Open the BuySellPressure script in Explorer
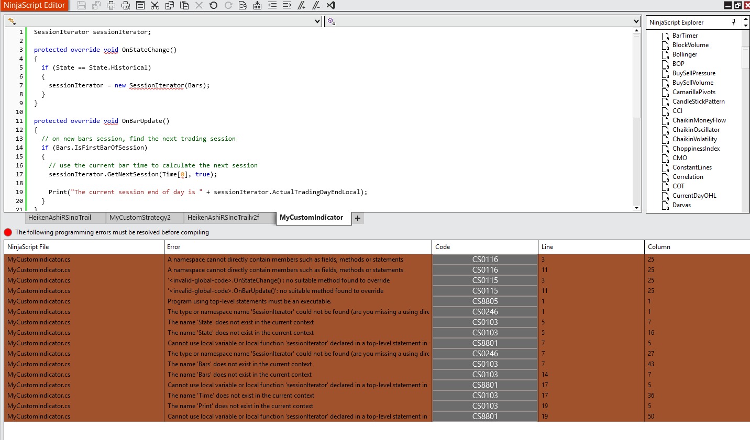The image size is (750, 440). point(693,73)
